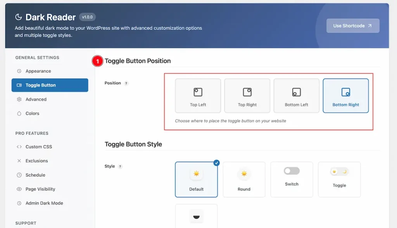Click the Use Shortcode button
The width and height of the screenshot is (397, 228).
353,26
